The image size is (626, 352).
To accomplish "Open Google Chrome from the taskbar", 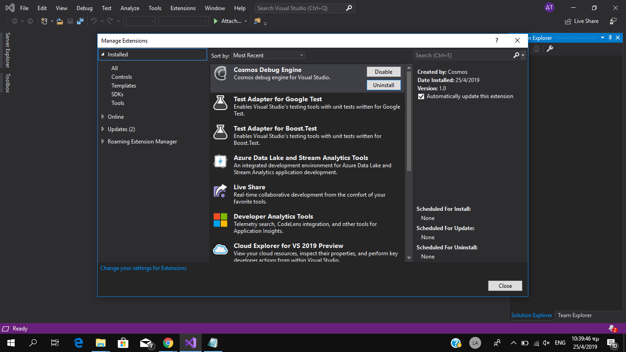I will click(x=168, y=343).
